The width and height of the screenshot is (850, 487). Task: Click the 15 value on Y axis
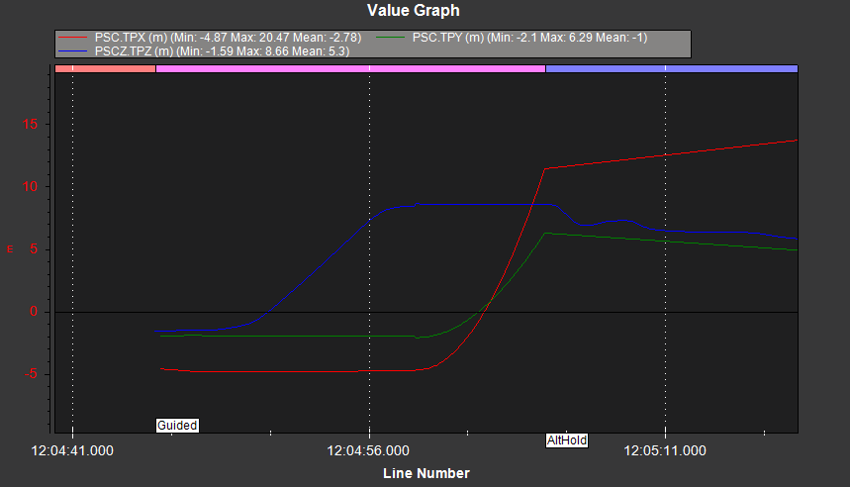point(31,124)
